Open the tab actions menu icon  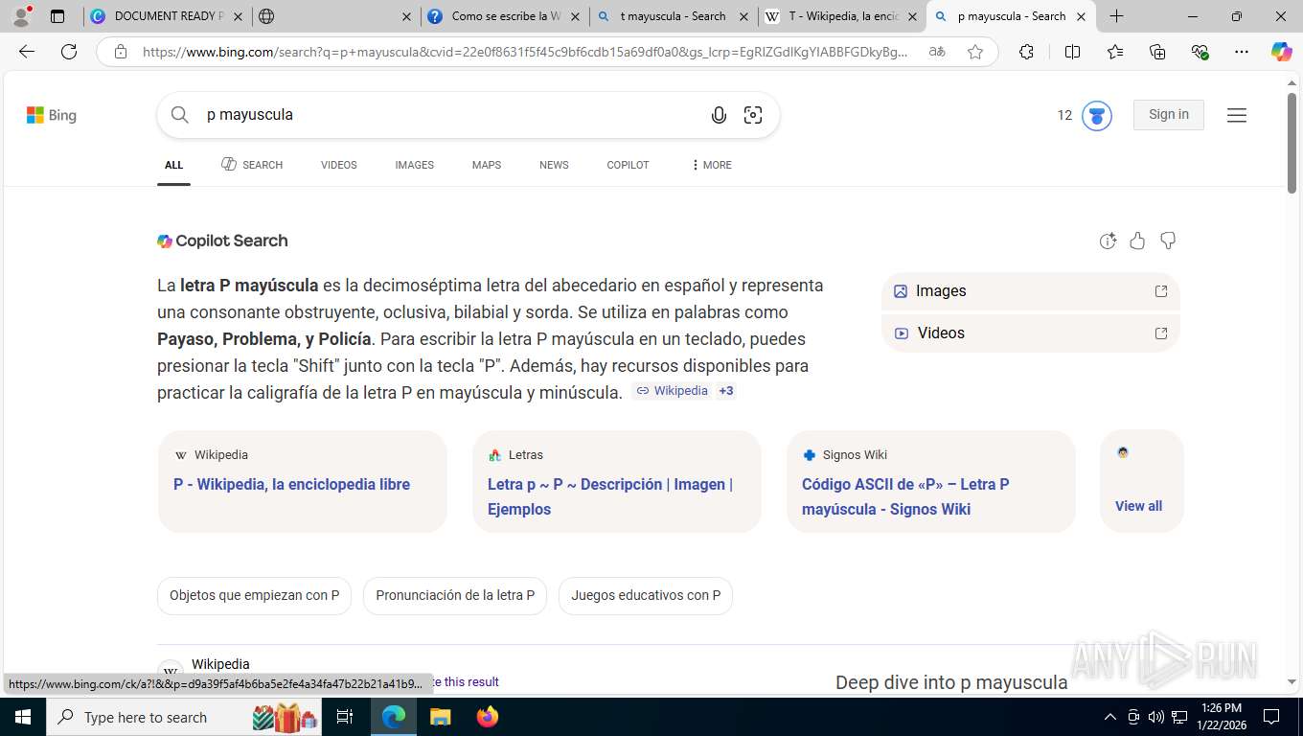click(x=57, y=16)
